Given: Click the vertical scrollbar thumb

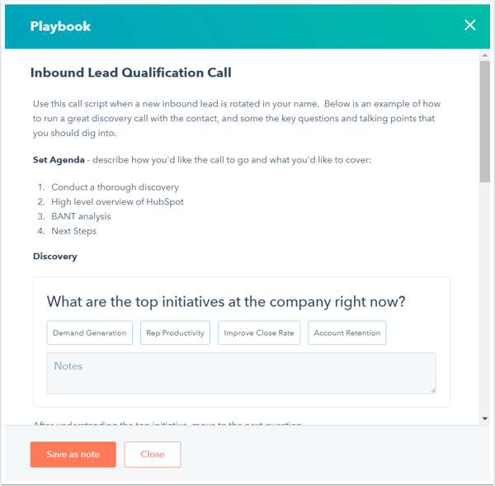Looking at the screenshot, I should [x=484, y=120].
